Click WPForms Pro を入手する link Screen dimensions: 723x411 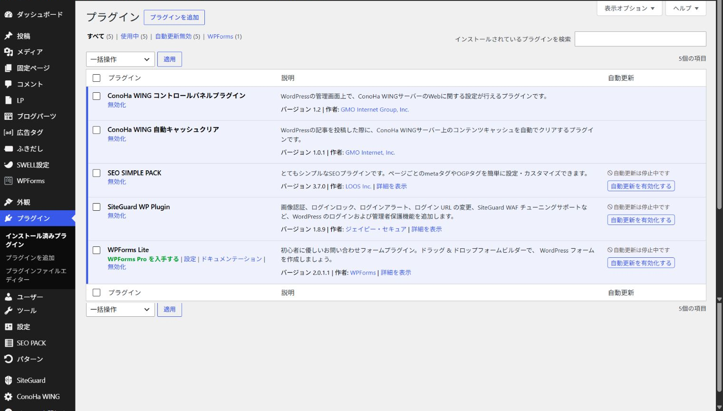coord(143,259)
